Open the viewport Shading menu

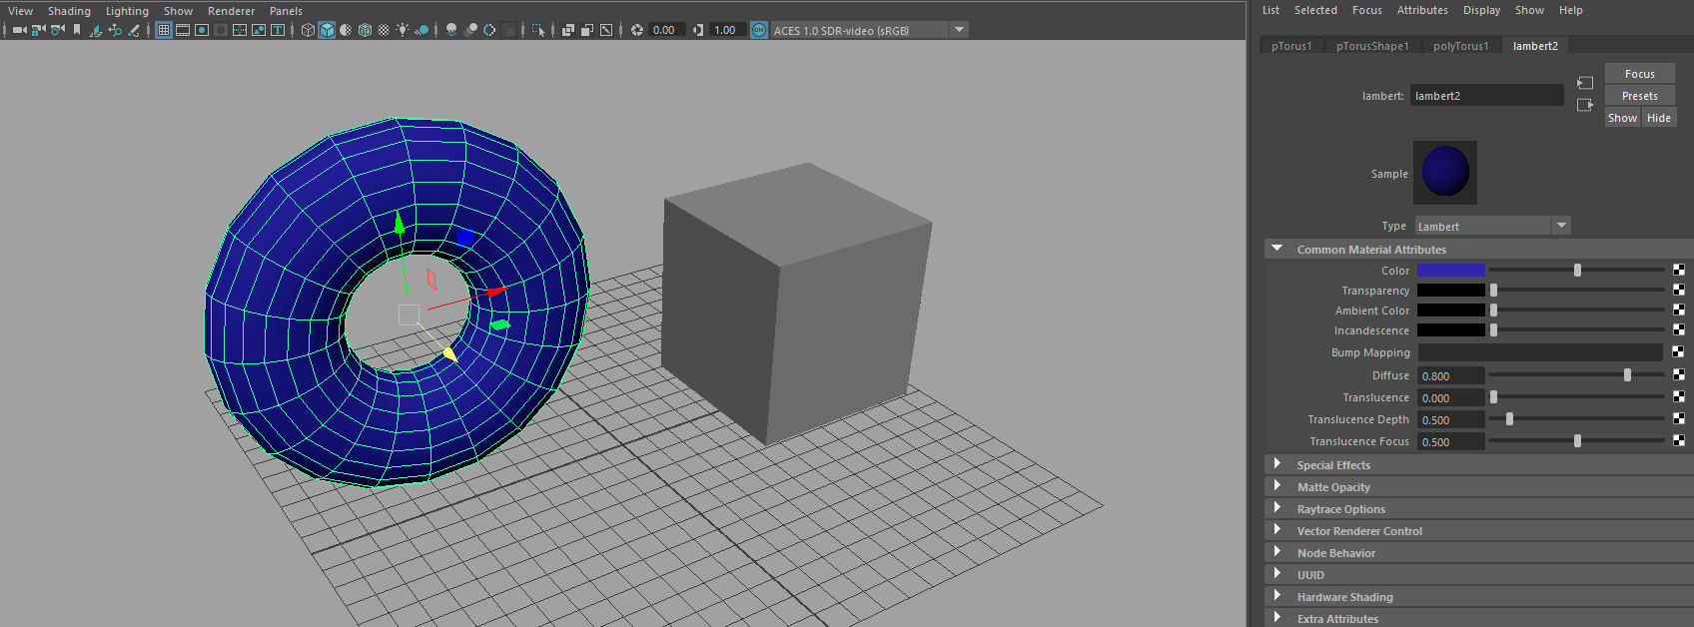[x=69, y=11]
